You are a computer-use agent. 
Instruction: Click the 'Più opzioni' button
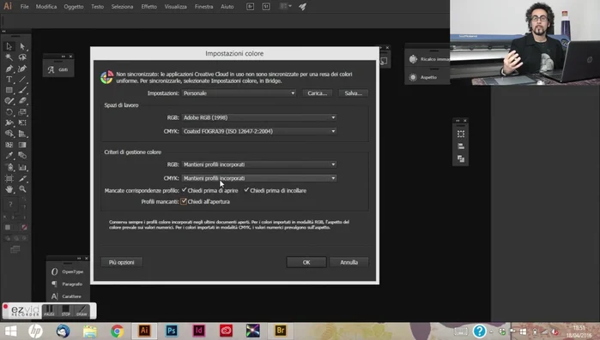pyautogui.click(x=121, y=262)
